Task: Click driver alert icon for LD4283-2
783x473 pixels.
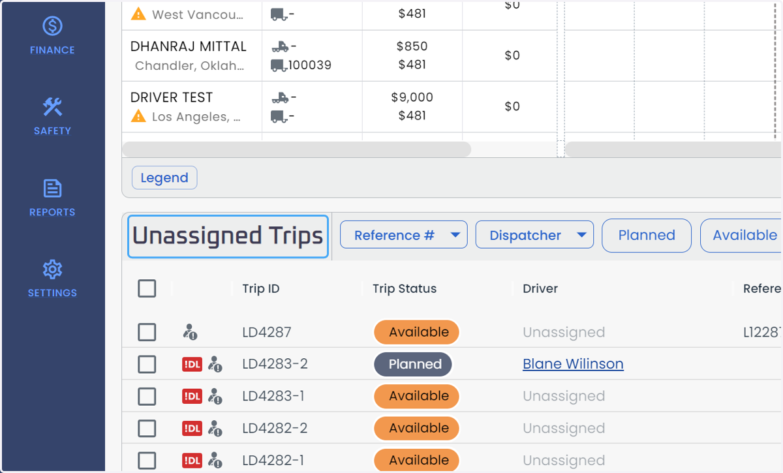Action: coord(215,365)
